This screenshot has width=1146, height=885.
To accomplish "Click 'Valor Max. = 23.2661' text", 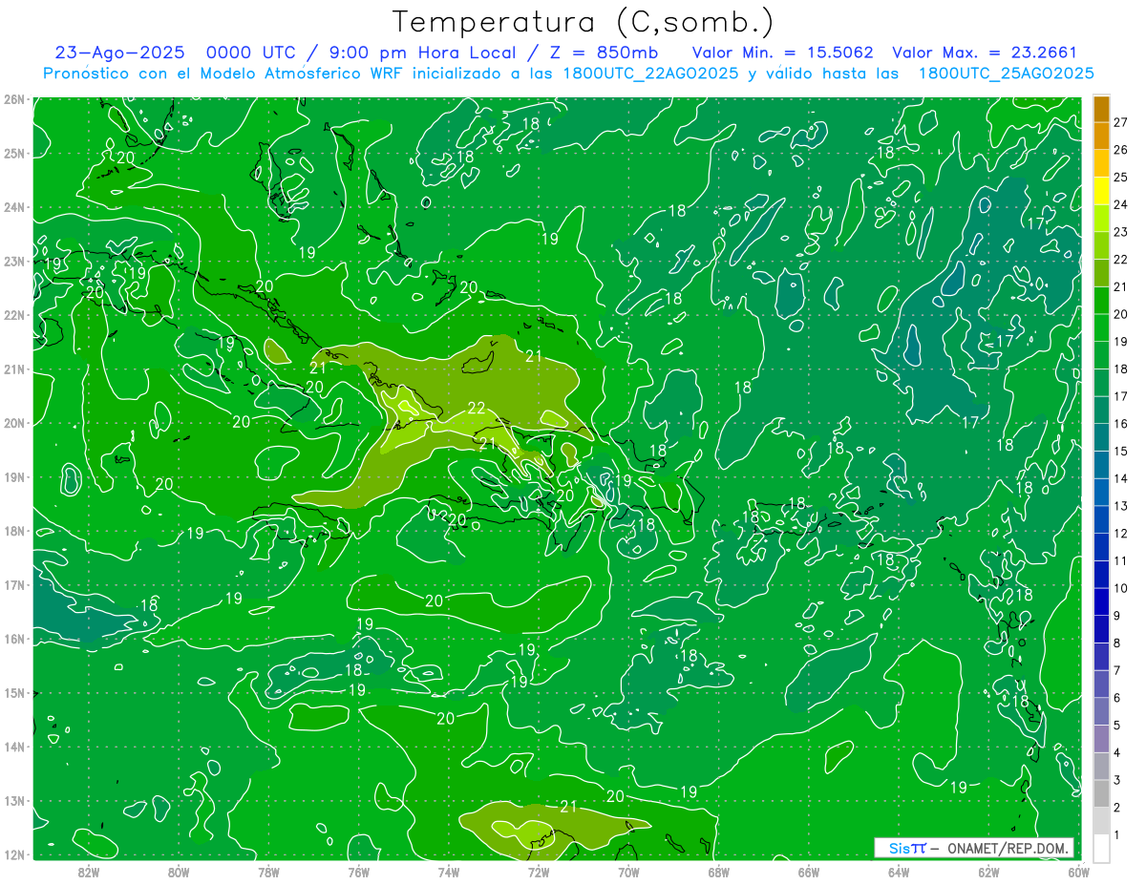I will (x=985, y=53).
